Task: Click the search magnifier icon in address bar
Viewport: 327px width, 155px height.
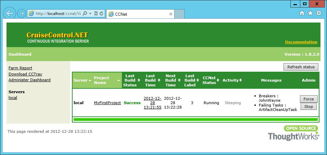Action: [85, 14]
